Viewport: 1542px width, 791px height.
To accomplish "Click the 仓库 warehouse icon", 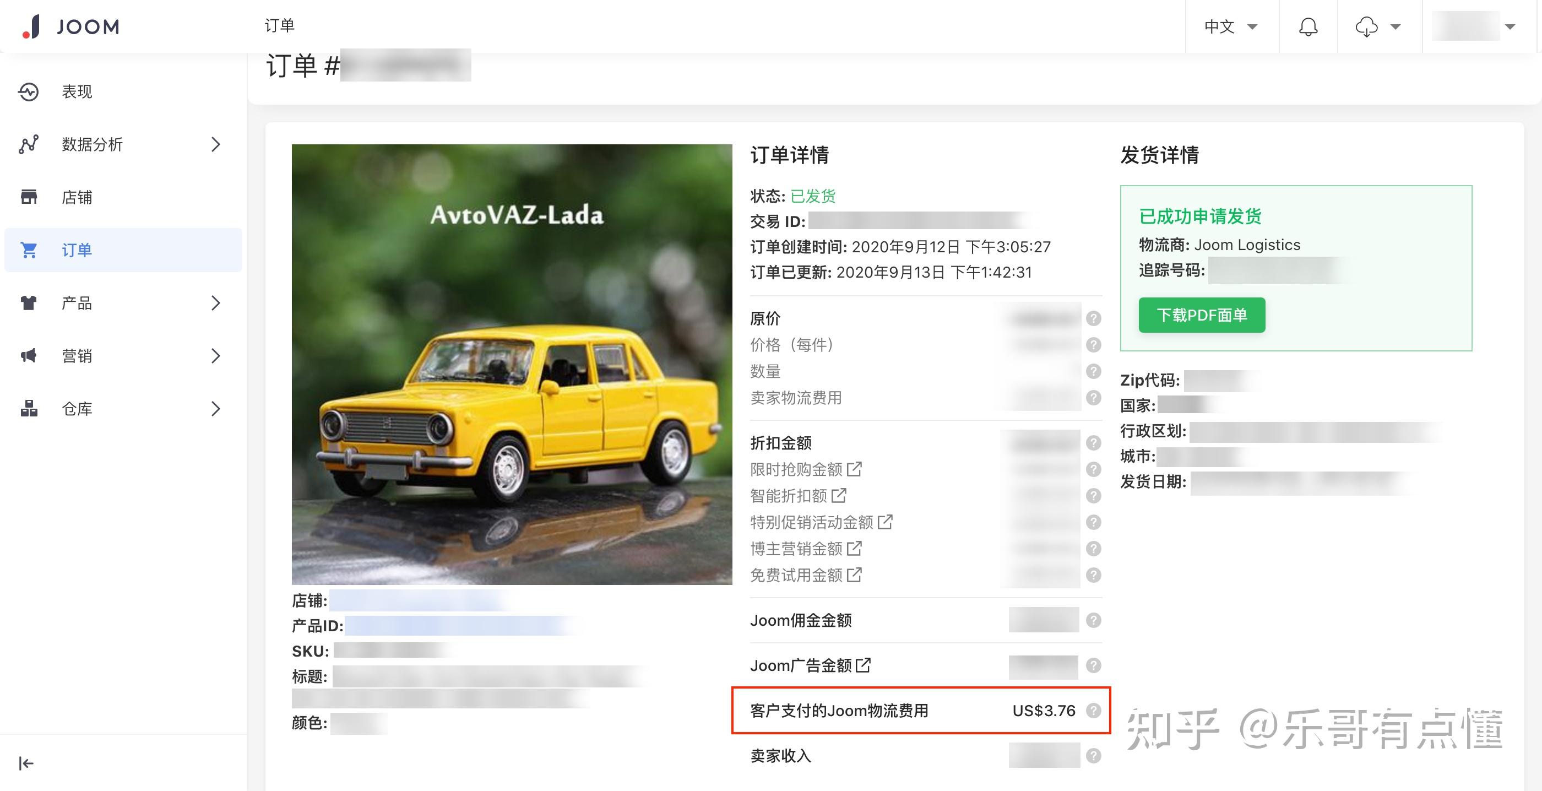I will (x=29, y=408).
